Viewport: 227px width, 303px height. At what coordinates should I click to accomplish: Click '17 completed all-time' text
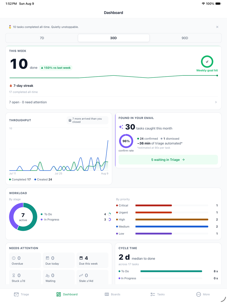coord(23,92)
